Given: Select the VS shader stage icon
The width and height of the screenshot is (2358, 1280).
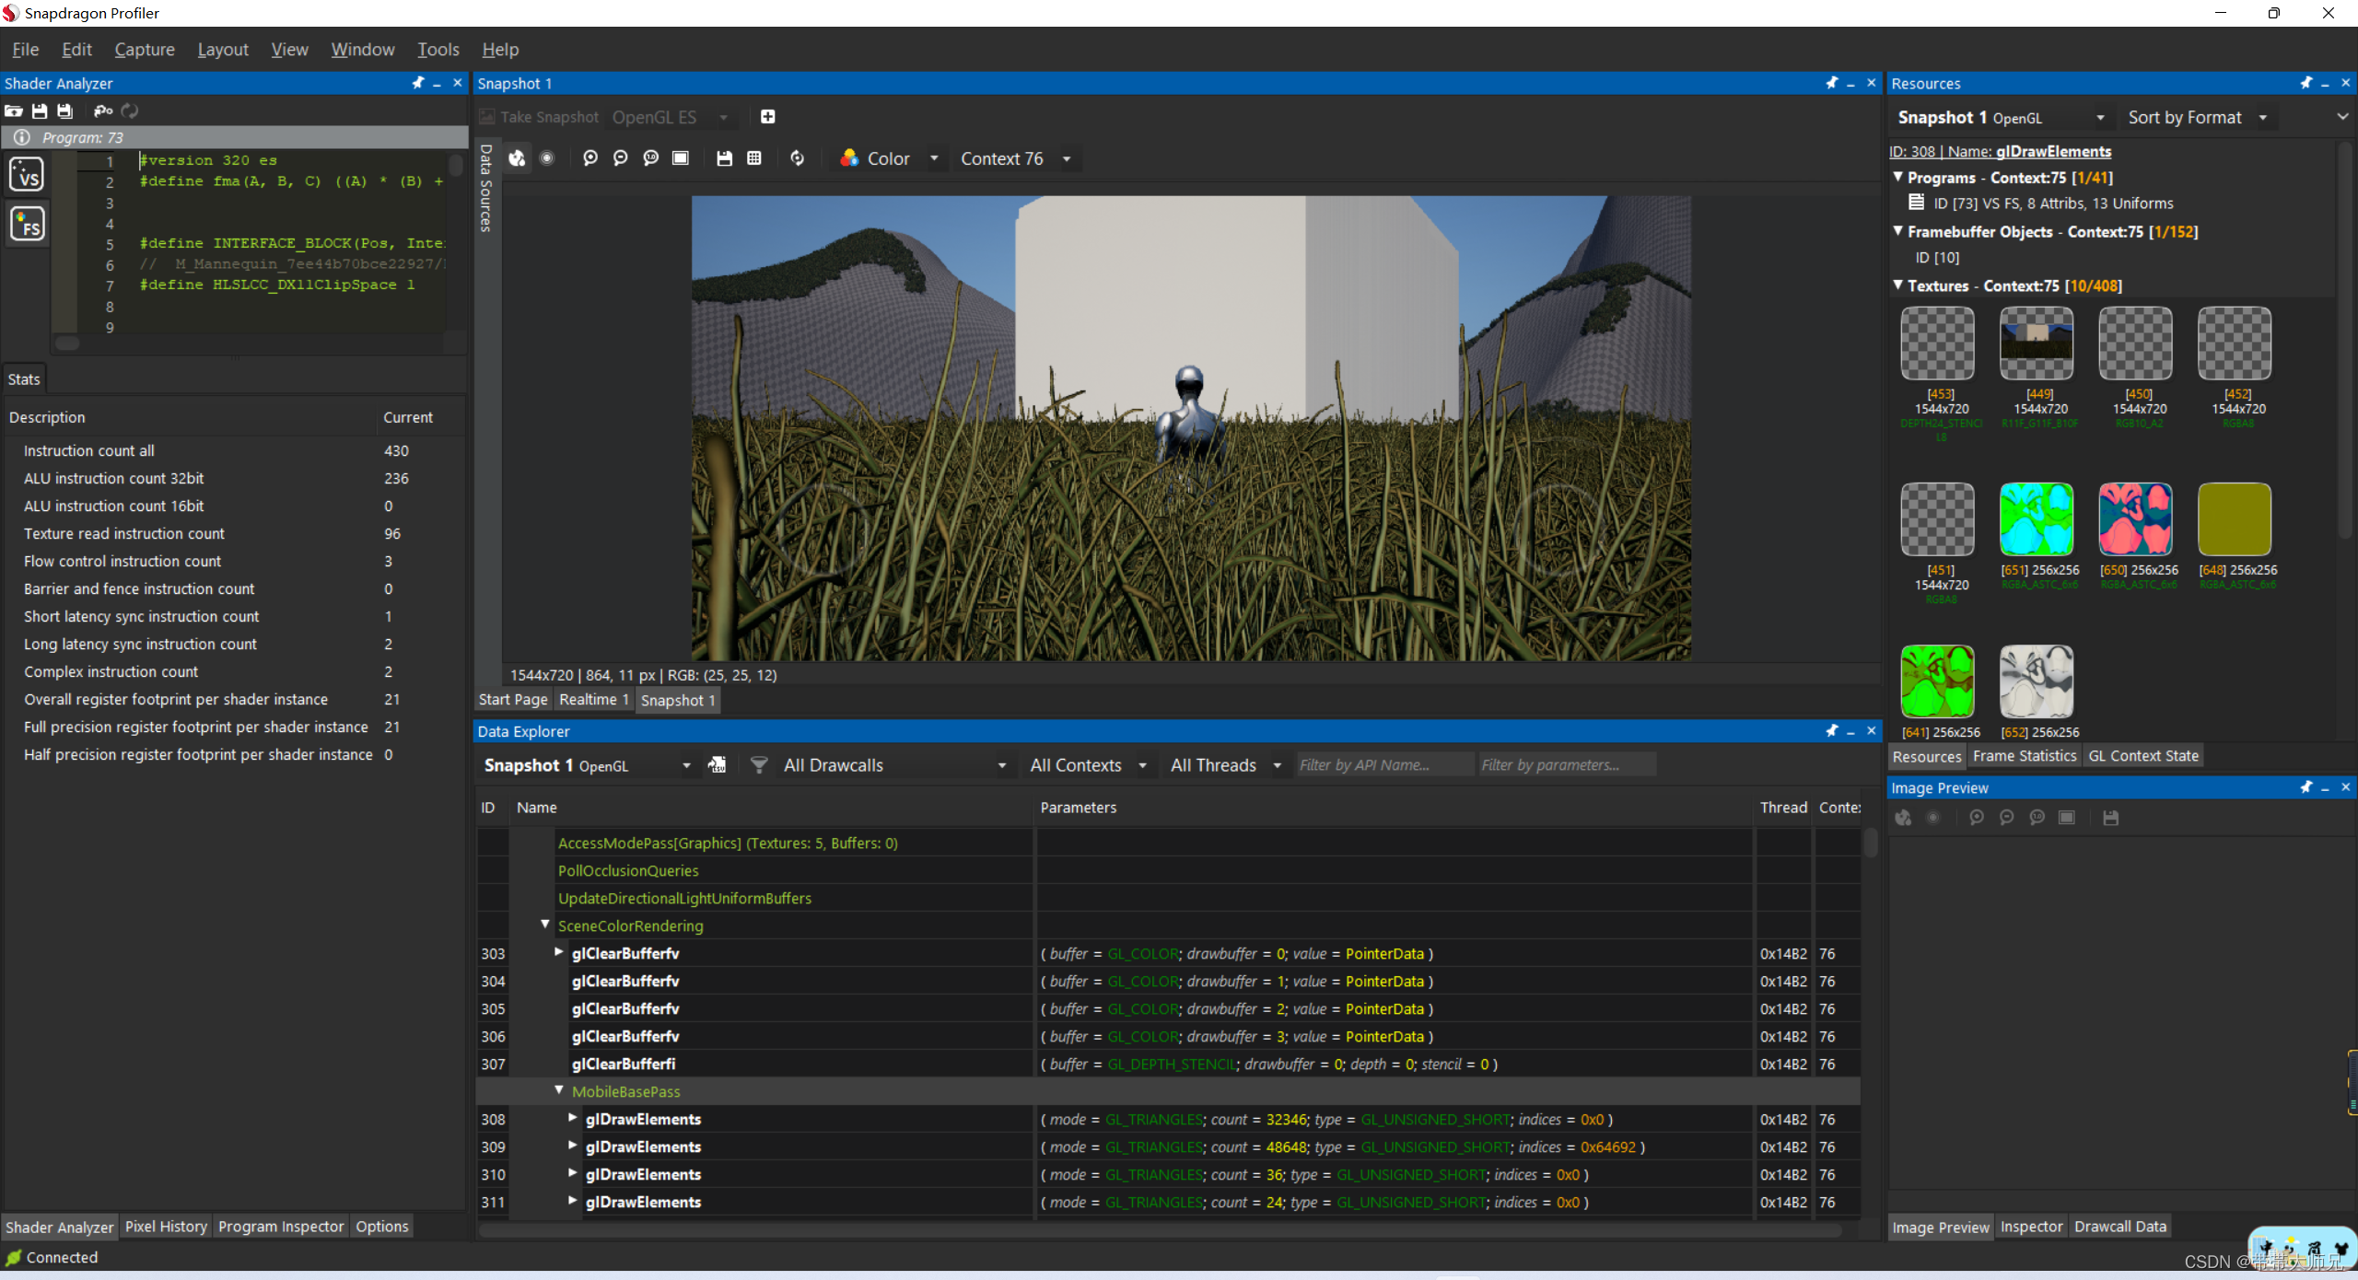Looking at the screenshot, I should pos(27,174).
